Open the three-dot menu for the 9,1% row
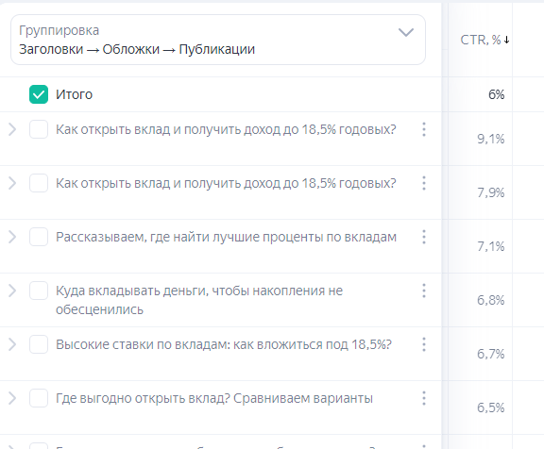 (x=424, y=129)
